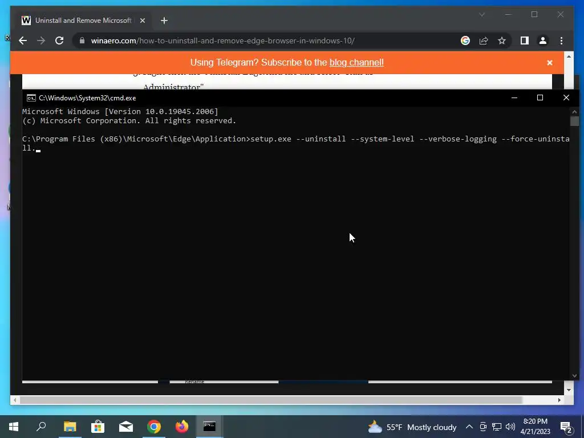This screenshot has height=438, width=584.
Task: Share this page icon in Chrome
Action: coord(484,40)
